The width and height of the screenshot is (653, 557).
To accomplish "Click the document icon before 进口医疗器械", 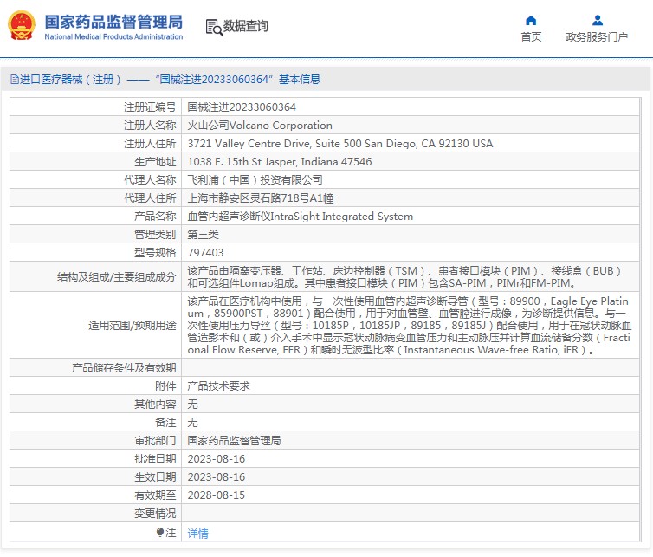I will pos(14,79).
